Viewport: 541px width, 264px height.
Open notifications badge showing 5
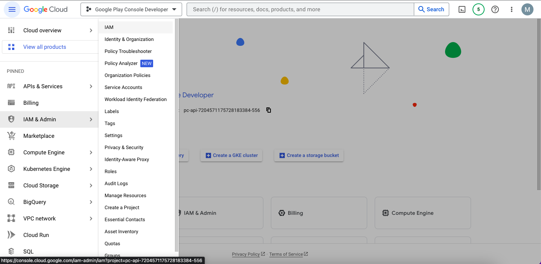click(479, 9)
